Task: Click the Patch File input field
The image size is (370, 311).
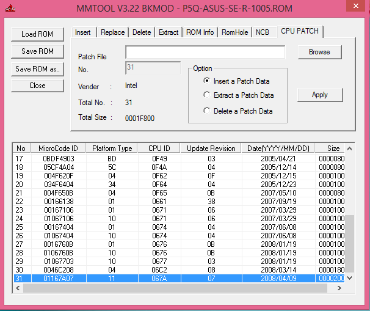Action: click(x=205, y=52)
